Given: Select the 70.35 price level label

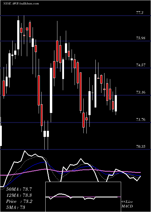Looking at the screenshot, I should coord(141,146).
